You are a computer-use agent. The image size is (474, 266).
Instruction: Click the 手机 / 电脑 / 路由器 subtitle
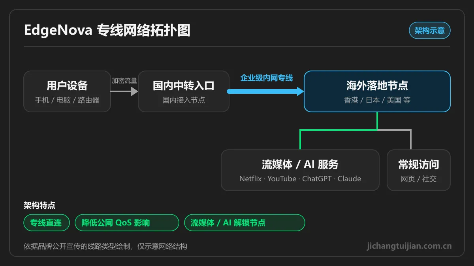coord(67,100)
